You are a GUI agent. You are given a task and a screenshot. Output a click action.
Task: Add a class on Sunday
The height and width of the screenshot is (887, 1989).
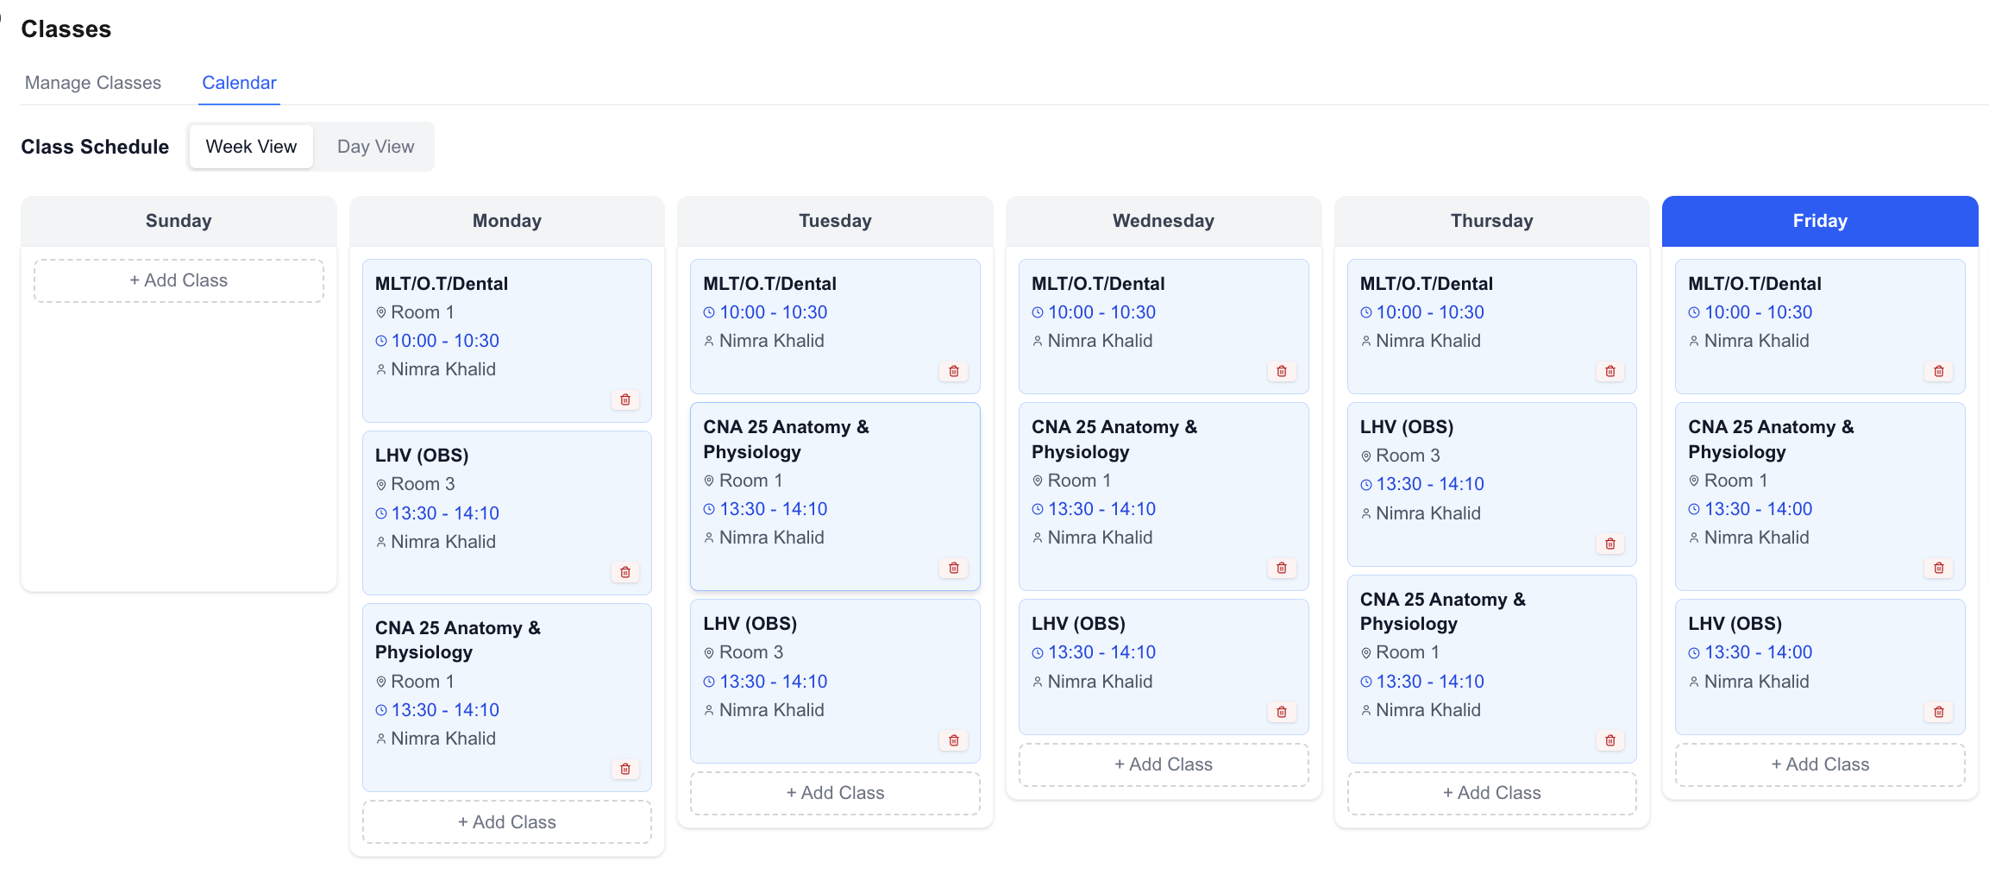(179, 280)
